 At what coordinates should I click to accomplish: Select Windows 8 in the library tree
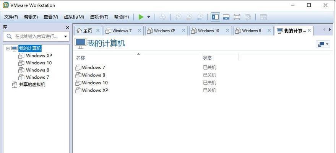[37, 70]
